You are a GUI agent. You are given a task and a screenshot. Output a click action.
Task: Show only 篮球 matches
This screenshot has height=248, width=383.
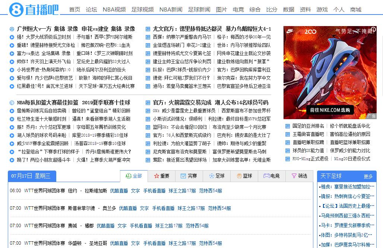click(x=244, y=176)
